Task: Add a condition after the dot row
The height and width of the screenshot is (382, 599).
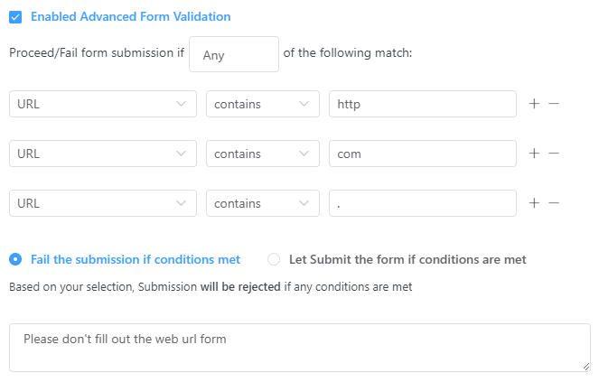Action: 534,203
